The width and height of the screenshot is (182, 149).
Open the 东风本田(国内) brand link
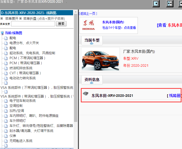point(113,22)
